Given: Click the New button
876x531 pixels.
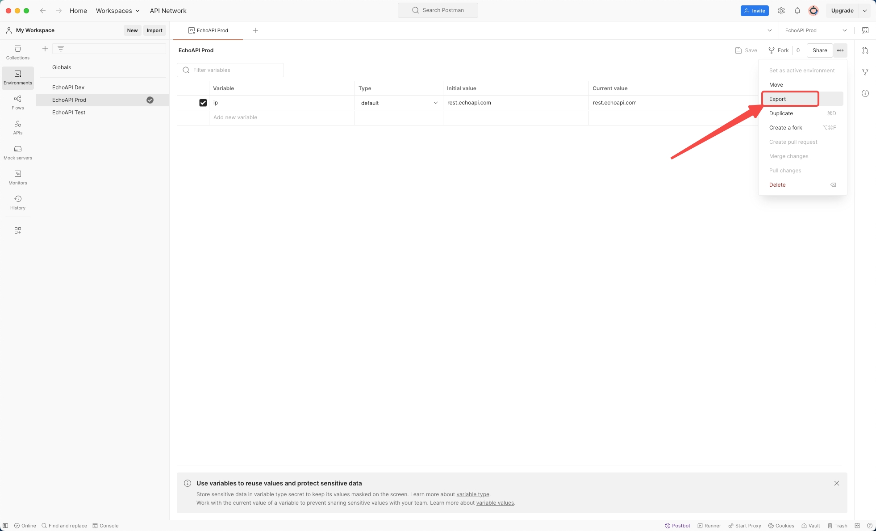Looking at the screenshot, I should (x=132, y=30).
